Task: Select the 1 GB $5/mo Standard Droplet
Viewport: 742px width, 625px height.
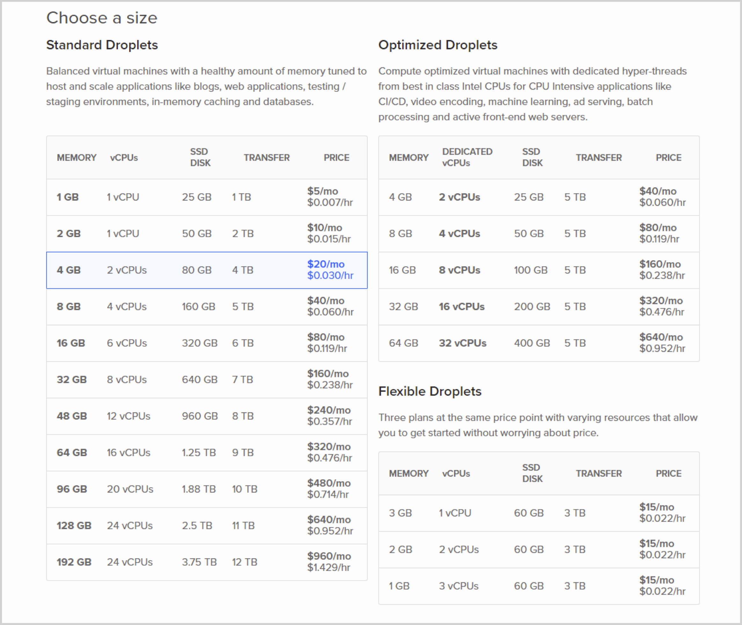Action: tap(207, 197)
